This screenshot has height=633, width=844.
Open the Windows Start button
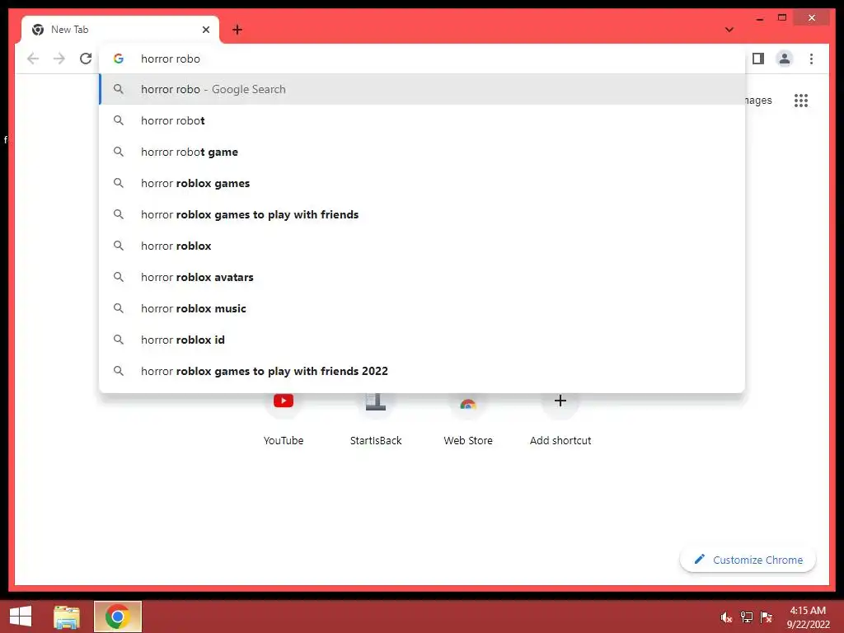point(21,617)
